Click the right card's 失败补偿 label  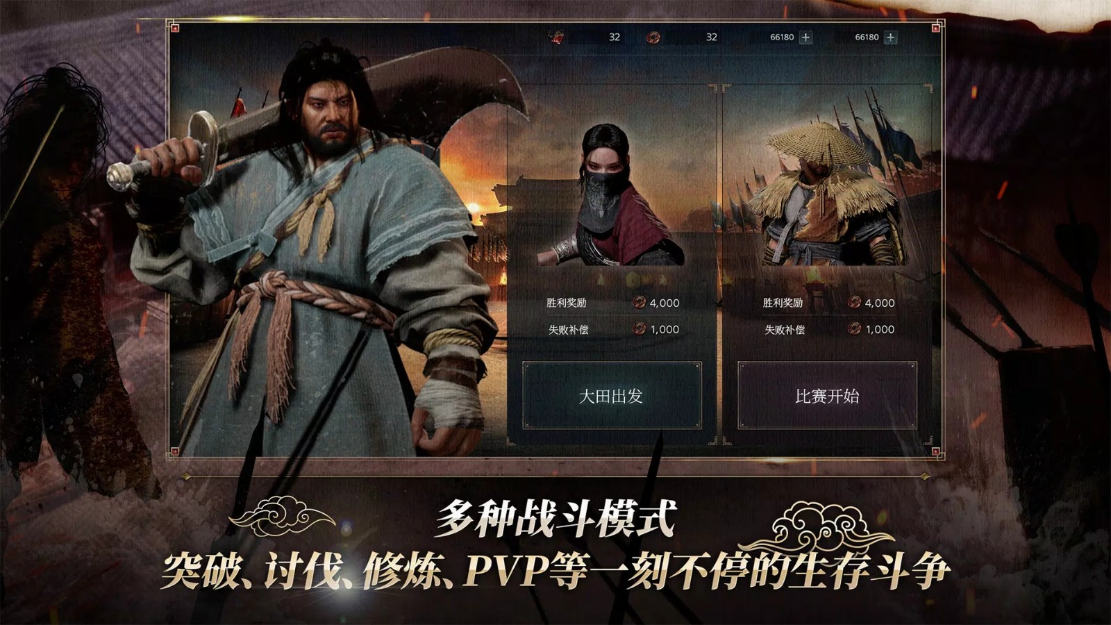[x=785, y=329]
